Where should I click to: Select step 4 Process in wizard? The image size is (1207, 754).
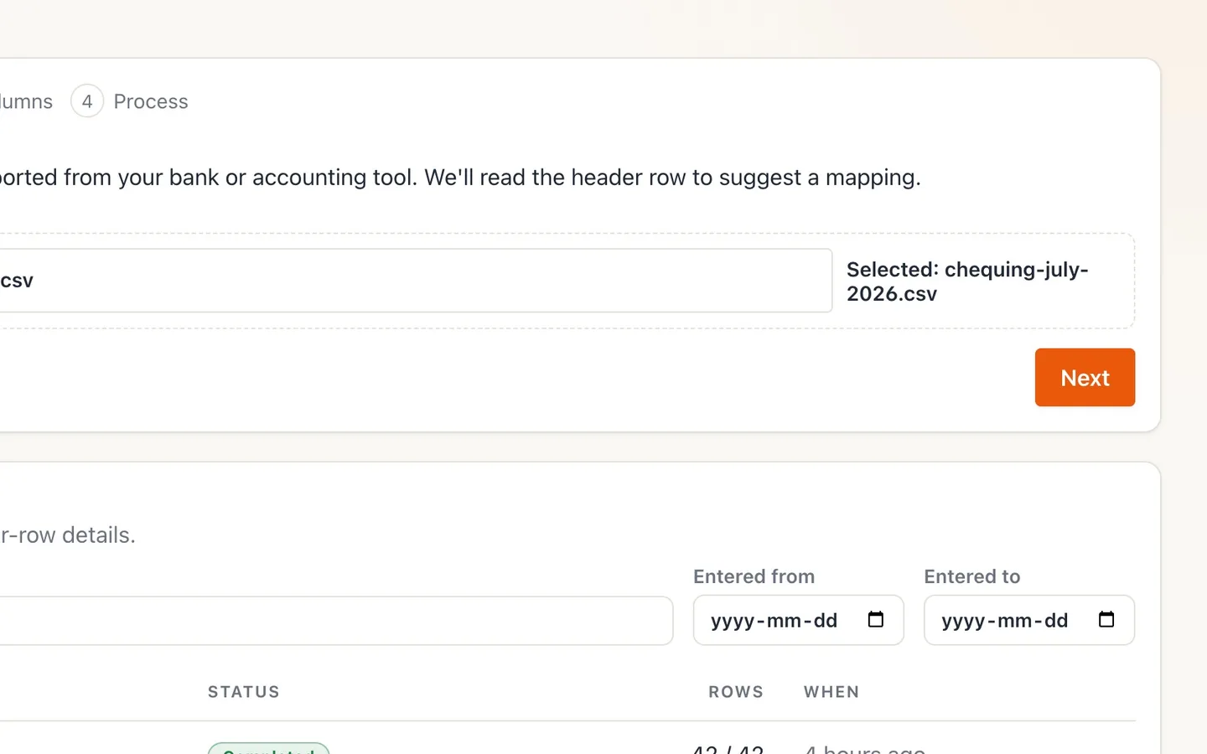point(130,101)
